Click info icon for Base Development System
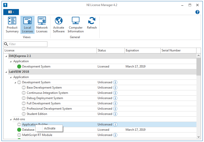204x142 pixels. [x=115, y=88]
